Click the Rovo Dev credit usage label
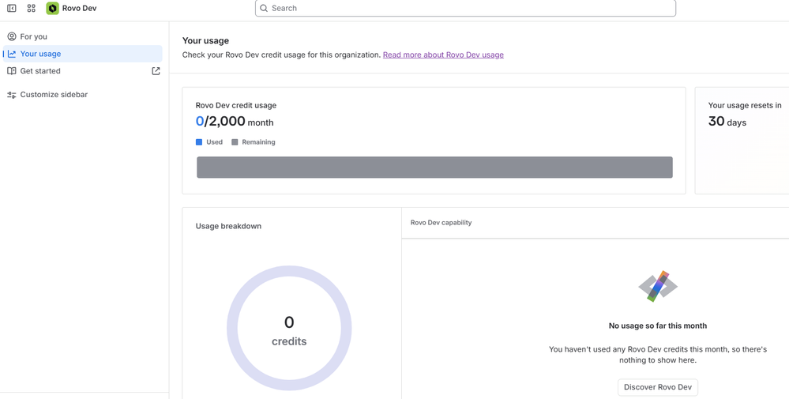This screenshot has height=399, width=789. [x=236, y=106]
